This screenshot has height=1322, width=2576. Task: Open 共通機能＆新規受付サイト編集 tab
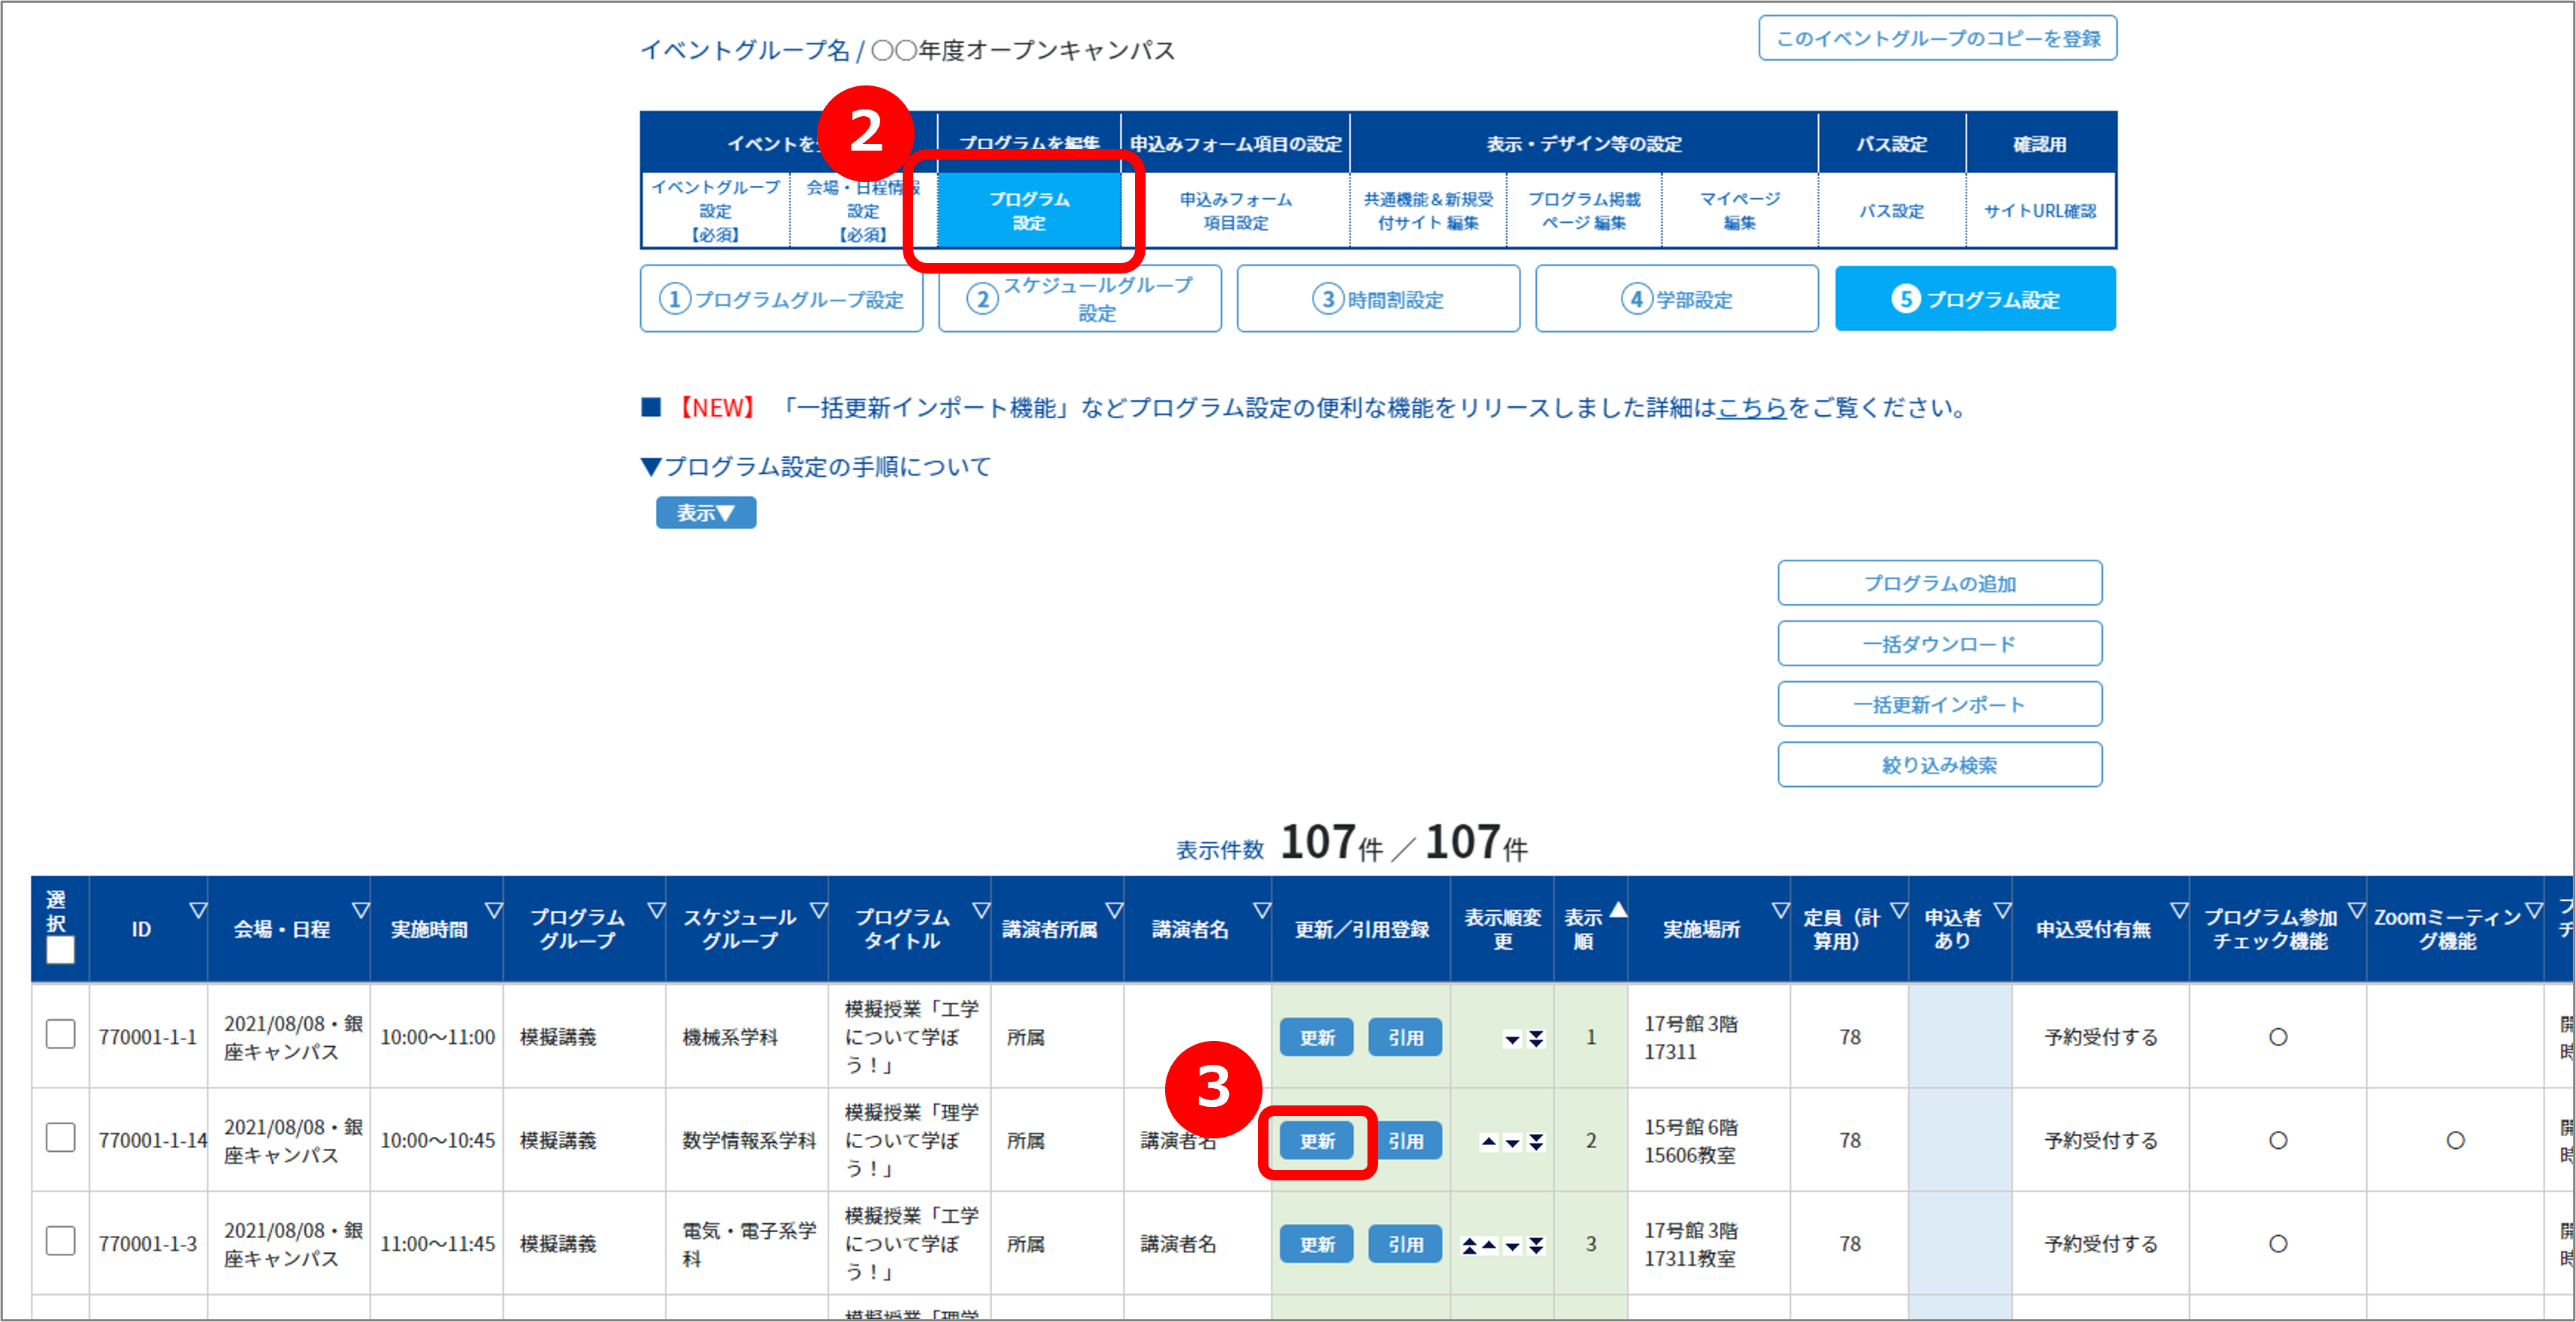click(1428, 211)
